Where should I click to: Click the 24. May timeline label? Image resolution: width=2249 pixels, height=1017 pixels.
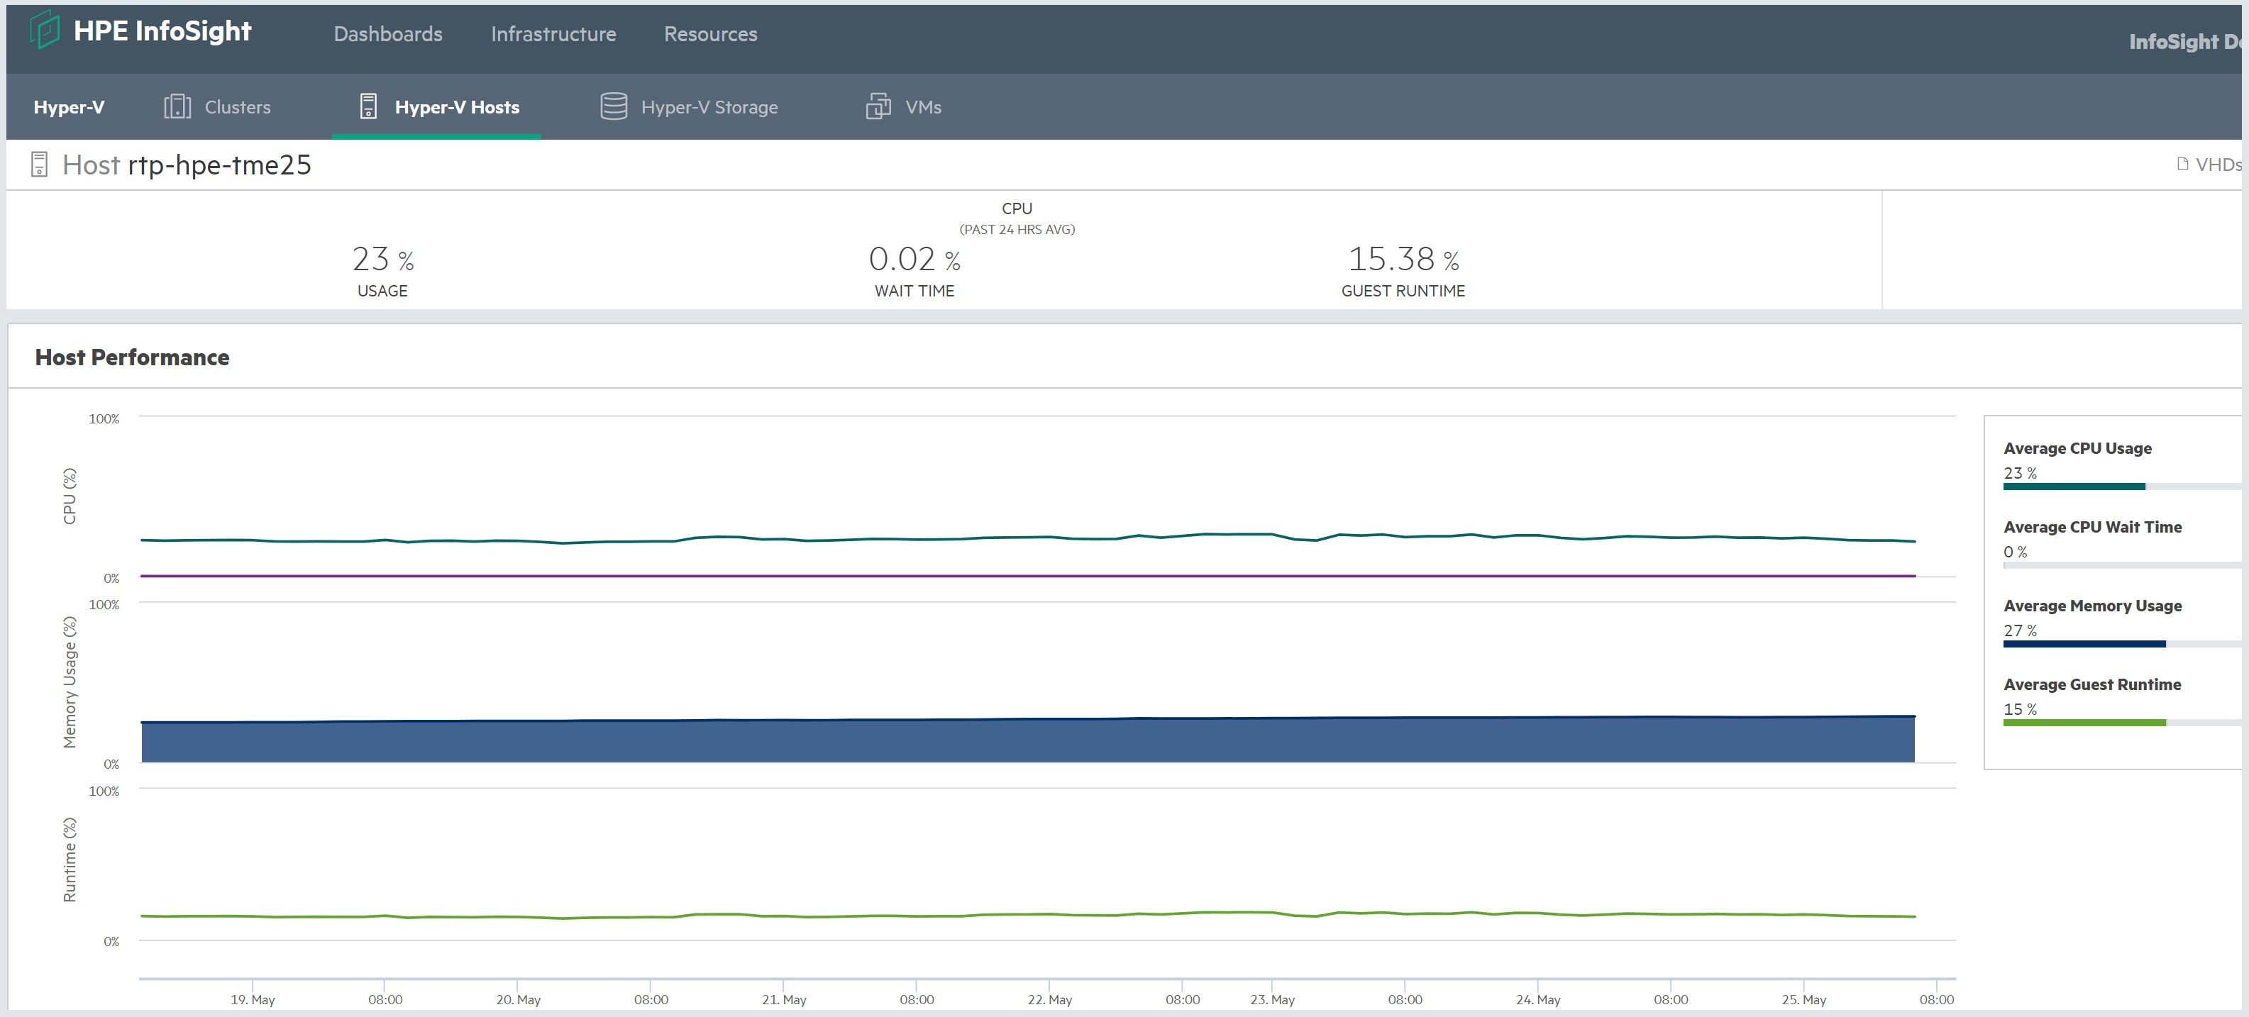[x=1538, y=999]
